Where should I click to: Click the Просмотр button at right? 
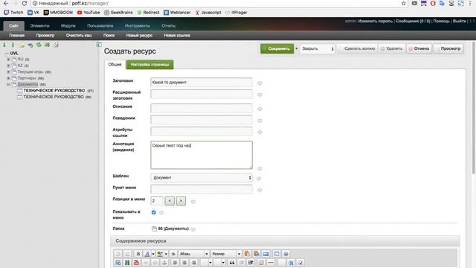click(448, 48)
